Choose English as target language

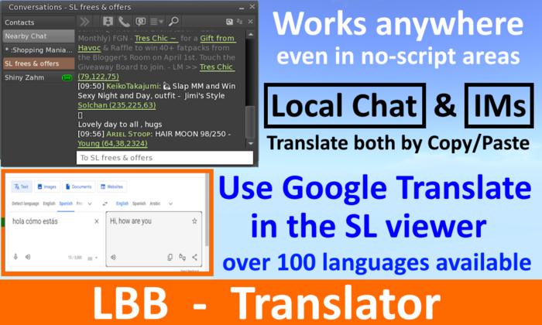(x=122, y=204)
